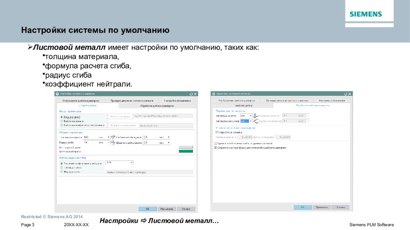Click the bend formula text field
The height and width of the screenshot is (230, 410).
click(149, 172)
